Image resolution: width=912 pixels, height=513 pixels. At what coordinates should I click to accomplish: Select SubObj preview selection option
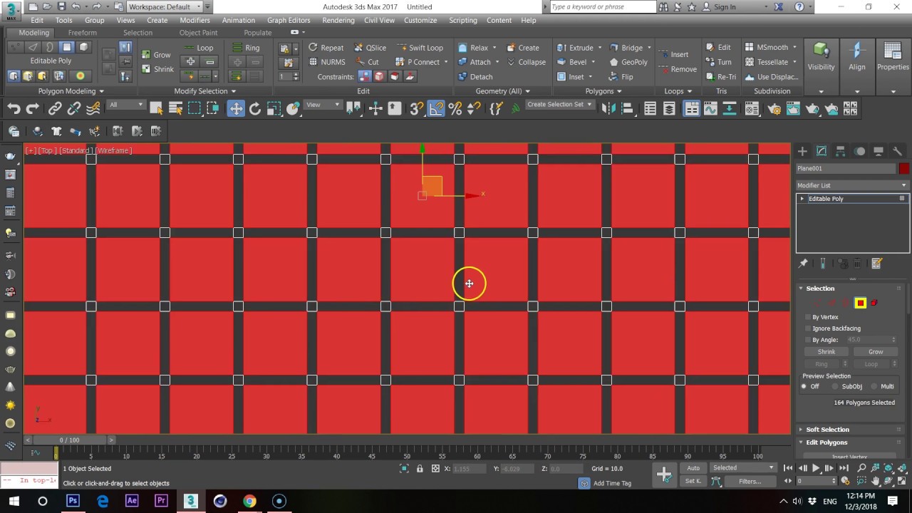(x=834, y=386)
